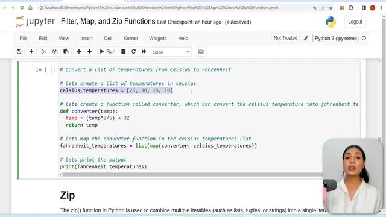Reload the page with the browser refresh icon
Screen dimensions: 386x217
22,8
